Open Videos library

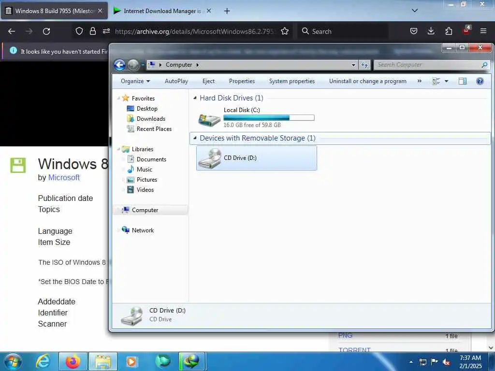(145, 189)
